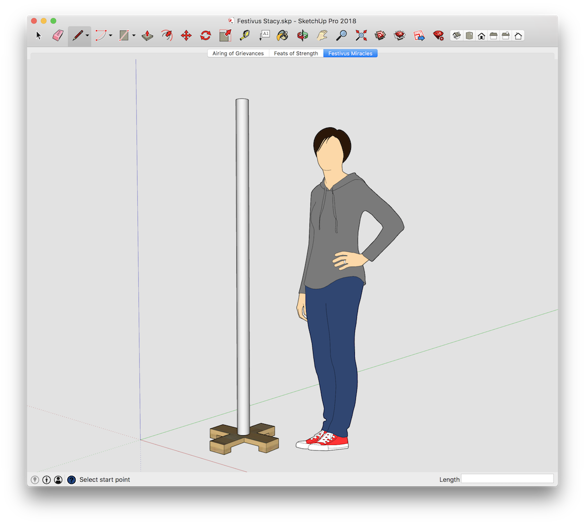This screenshot has width=585, height=525.
Task: Switch to the Orbit tool
Action: coord(302,35)
